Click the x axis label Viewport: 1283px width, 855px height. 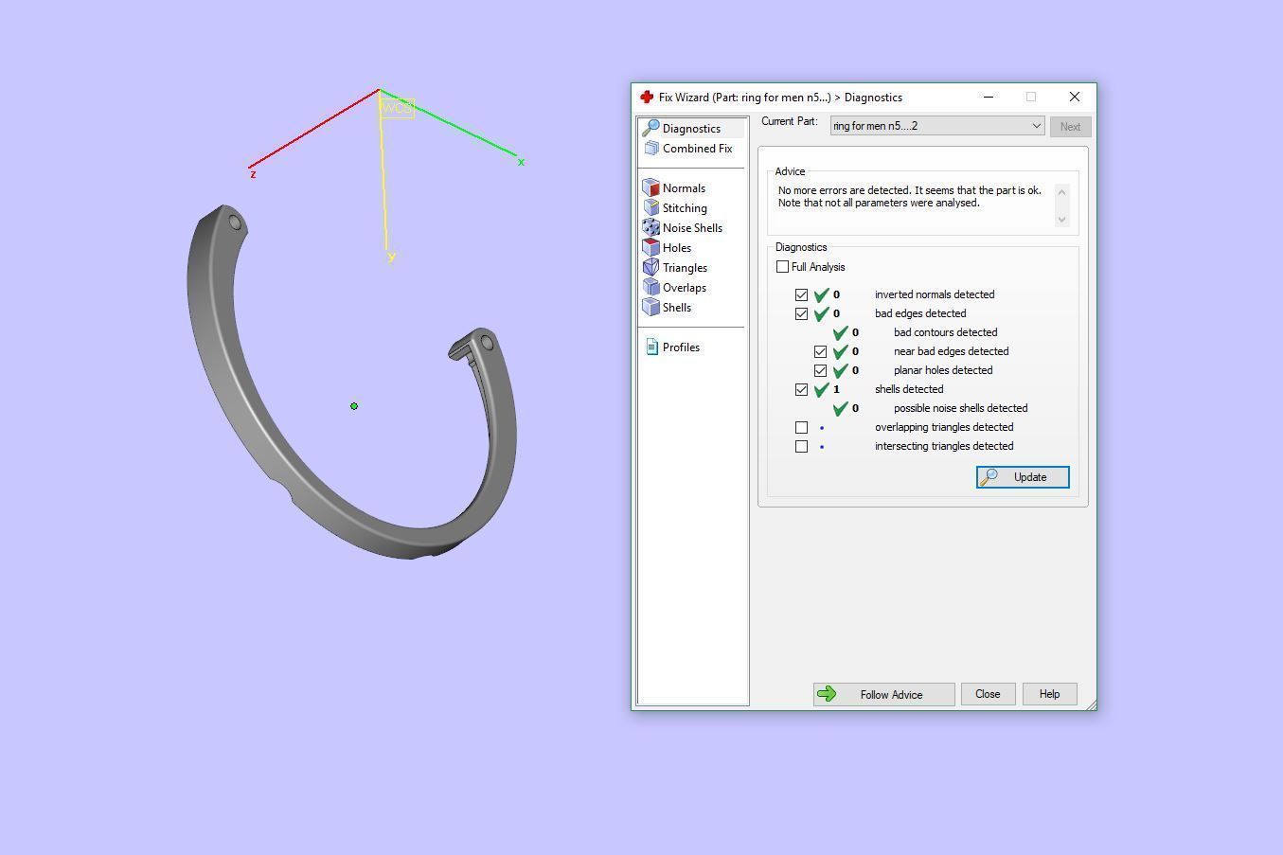point(521,162)
